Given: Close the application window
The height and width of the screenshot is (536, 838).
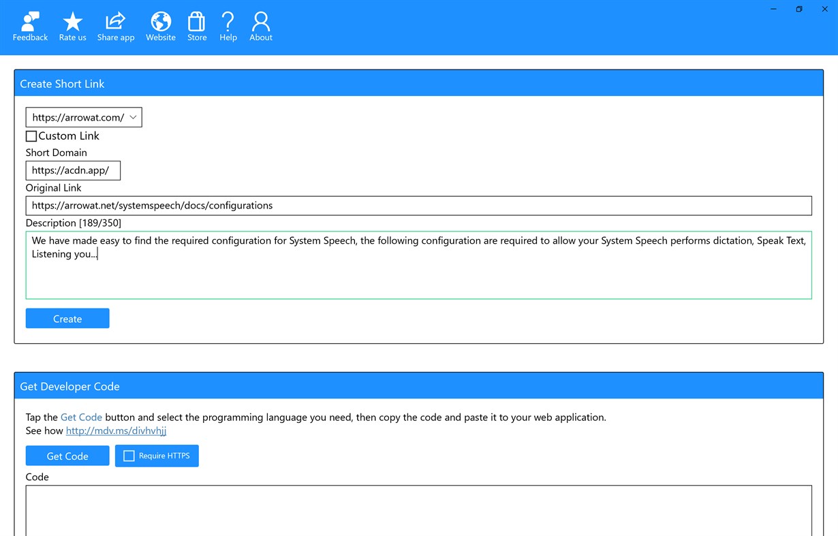Looking at the screenshot, I should click(x=824, y=9).
